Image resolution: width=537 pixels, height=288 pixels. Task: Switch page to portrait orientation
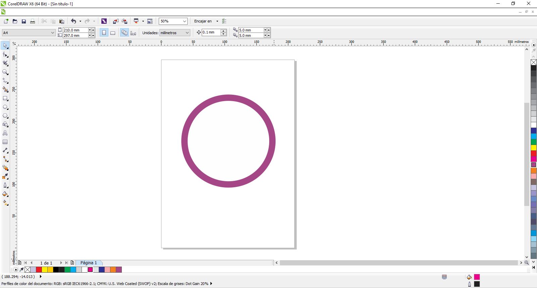tap(104, 33)
